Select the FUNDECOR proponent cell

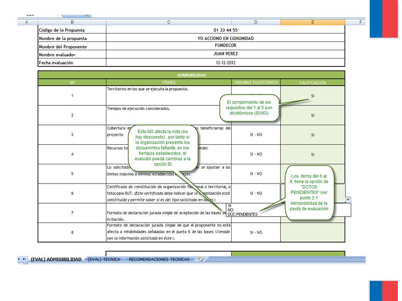click(225, 46)
